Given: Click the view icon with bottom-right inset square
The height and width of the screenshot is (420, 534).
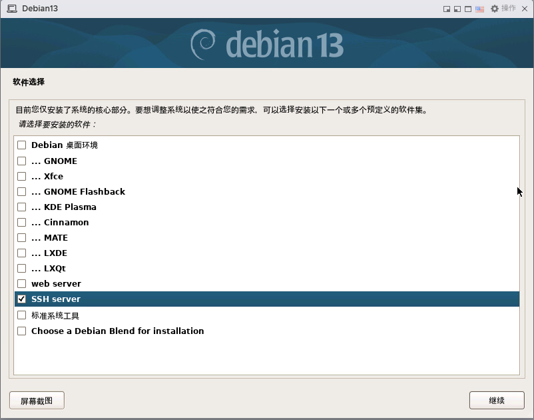Looking at the screenshot, I should pos(447,9).
